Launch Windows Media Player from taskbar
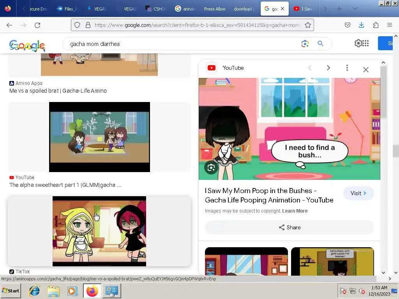This screenshot has width=399, height=299. coord(72,291)
